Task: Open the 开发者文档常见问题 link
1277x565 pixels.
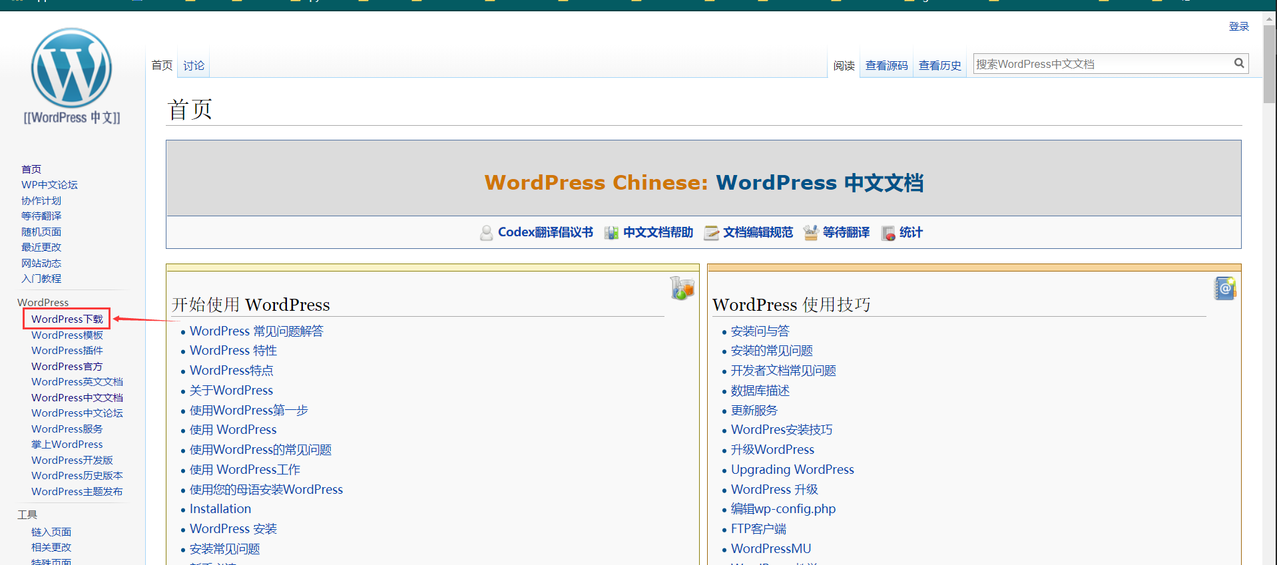Action: (783, 371)
